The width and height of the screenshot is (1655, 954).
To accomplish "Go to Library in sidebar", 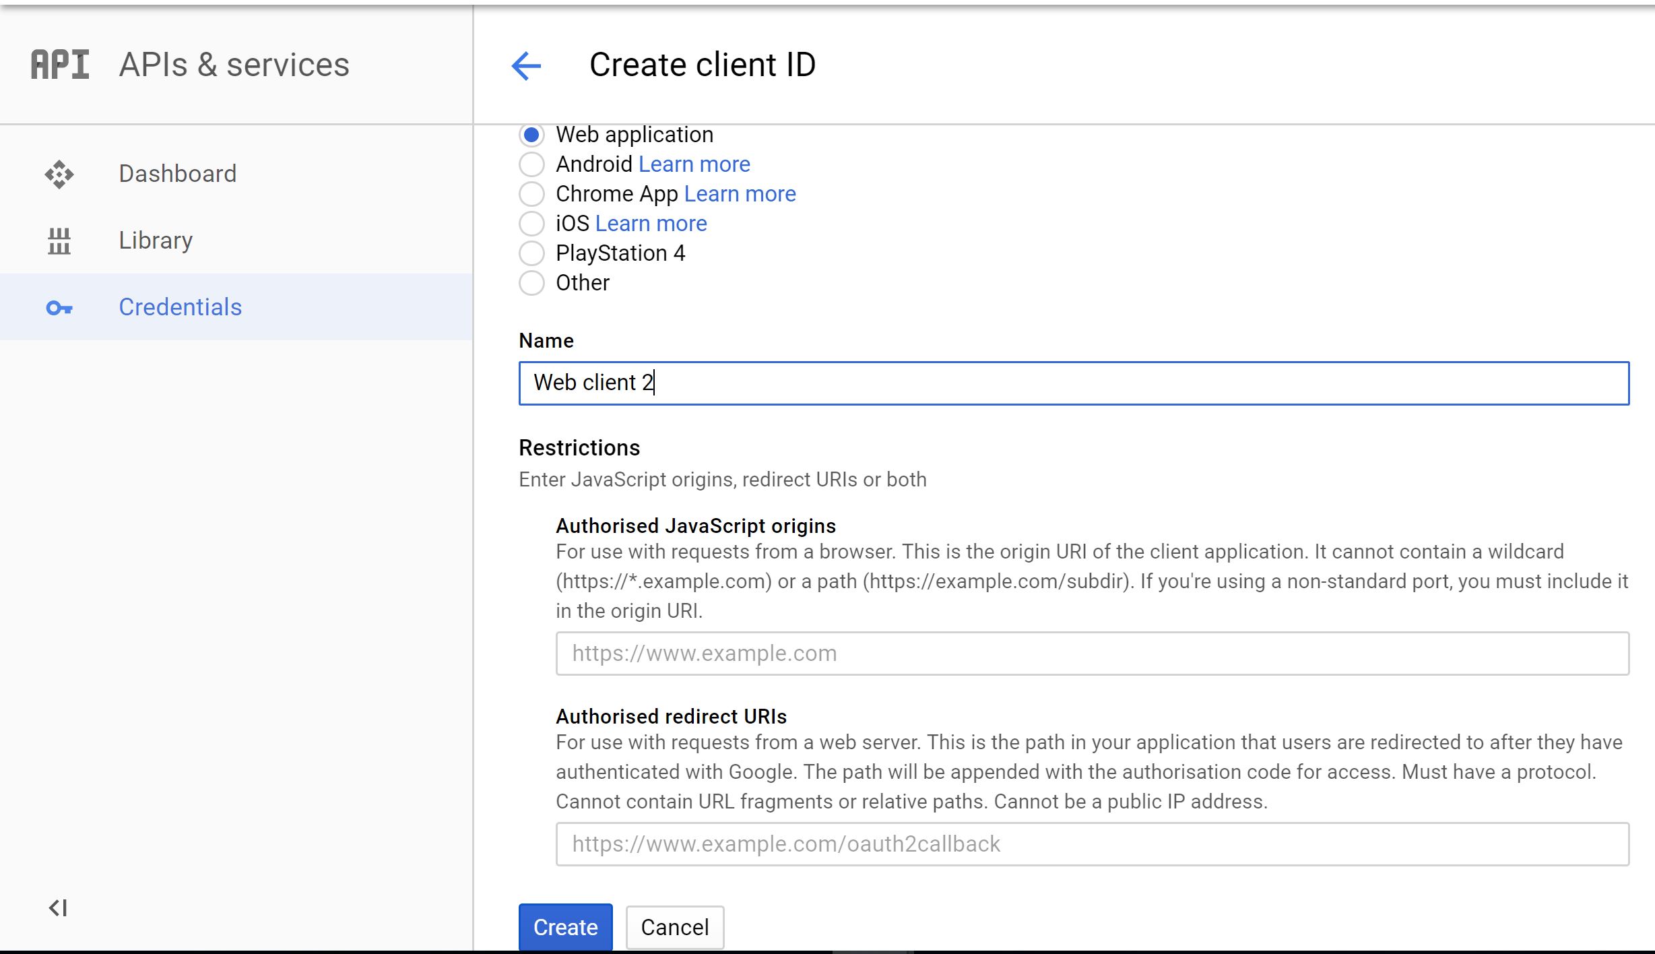I will click(156, 241).
